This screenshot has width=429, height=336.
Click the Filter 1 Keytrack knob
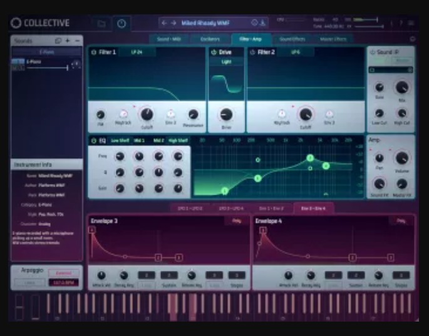click(x=123, y=114)
